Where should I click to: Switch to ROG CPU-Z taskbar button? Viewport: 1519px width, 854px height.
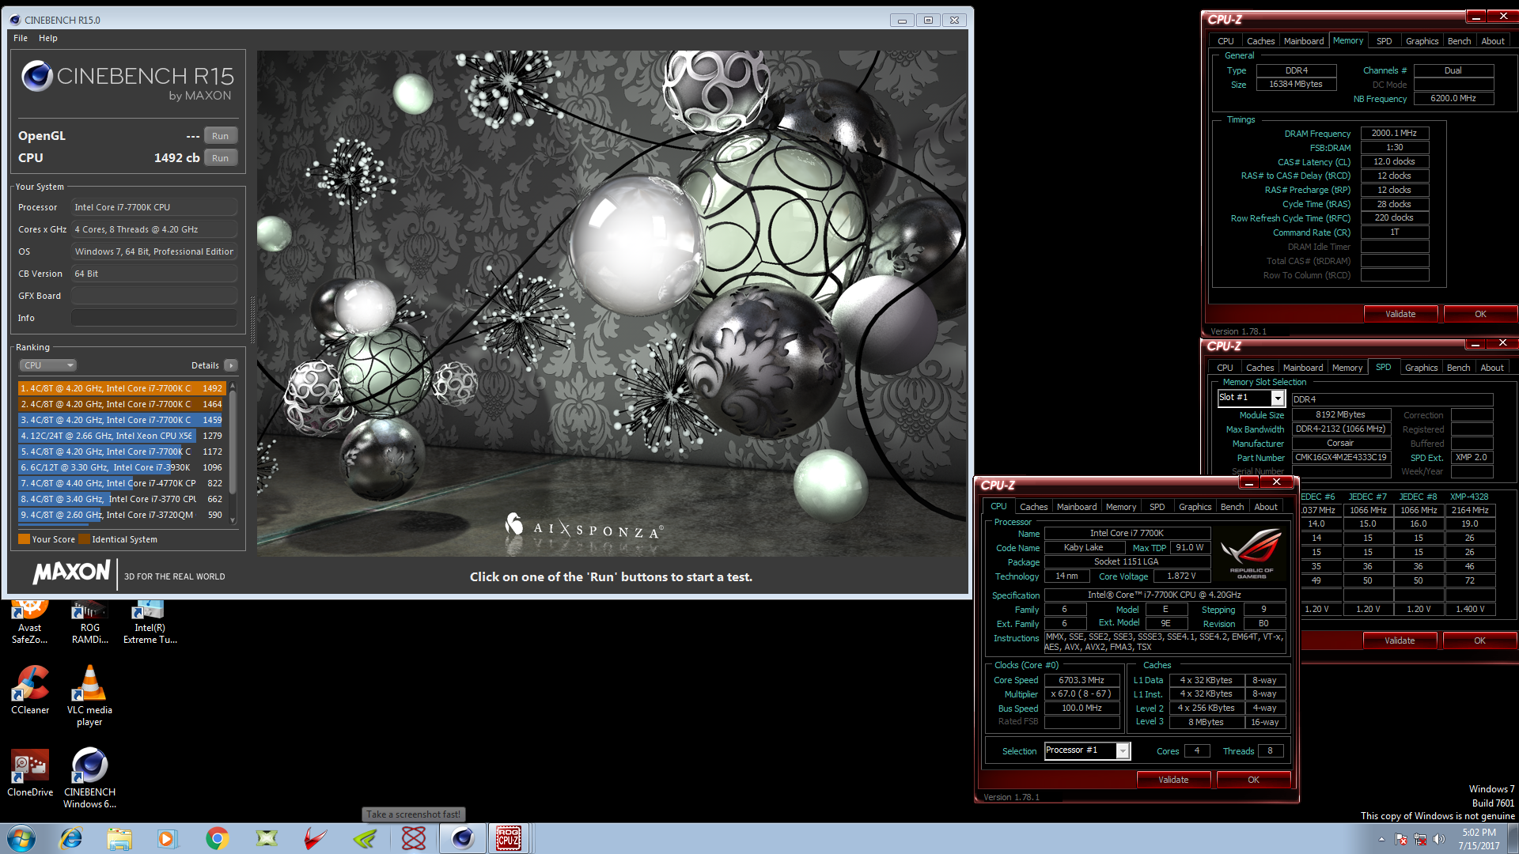[509, 838]
